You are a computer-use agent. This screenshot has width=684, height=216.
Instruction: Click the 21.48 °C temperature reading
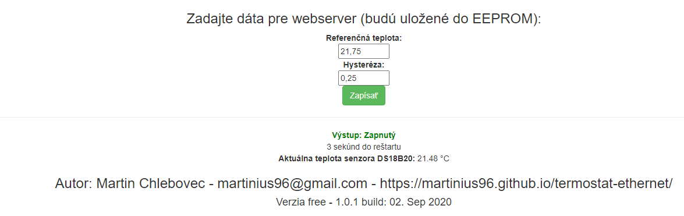click(433, 158)
